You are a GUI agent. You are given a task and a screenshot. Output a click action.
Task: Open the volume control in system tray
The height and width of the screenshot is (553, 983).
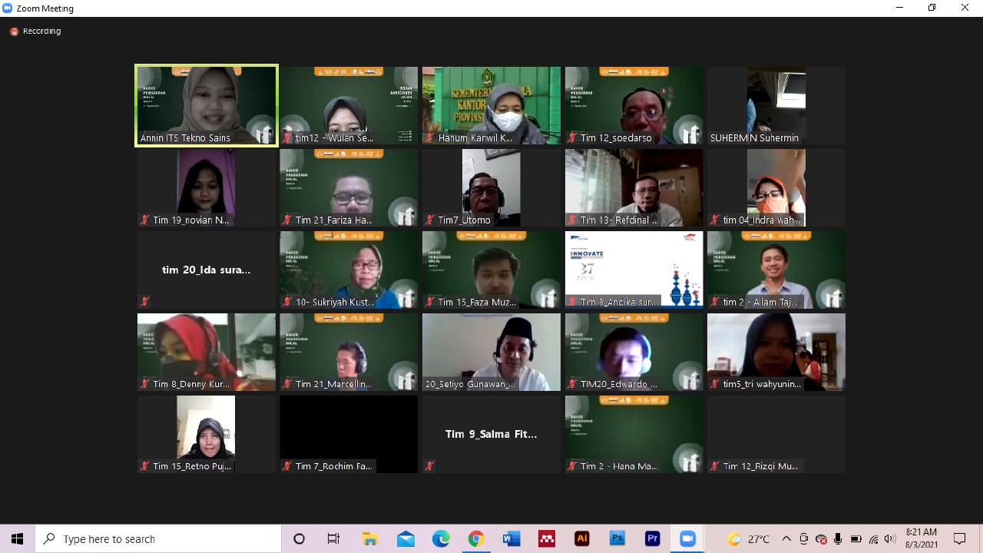[x=890, y=538]
